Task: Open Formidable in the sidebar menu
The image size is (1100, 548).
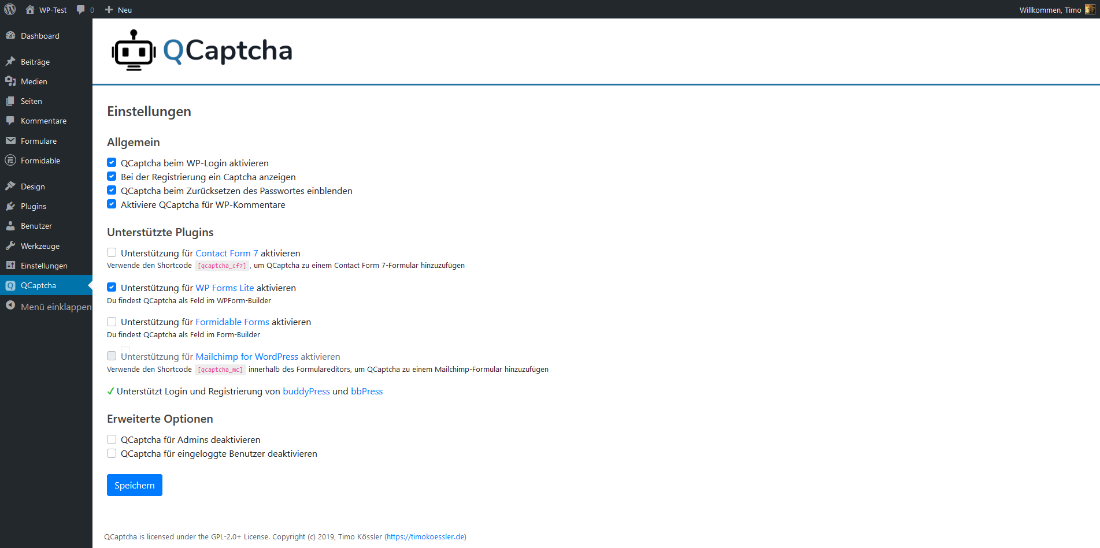Action: coord(46,161)
